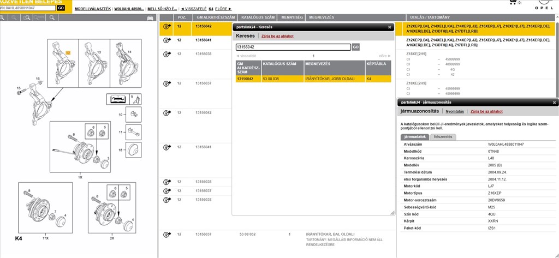This screenshot has height=258, width=559.
Task: Go back with the VISSZAFELÉ link
Action: click(193, 9)
